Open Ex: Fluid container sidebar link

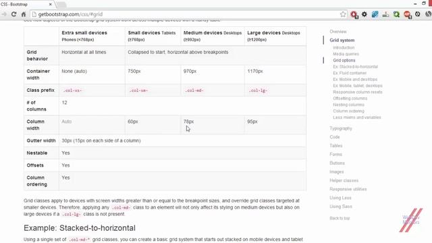tap(350, 73)
